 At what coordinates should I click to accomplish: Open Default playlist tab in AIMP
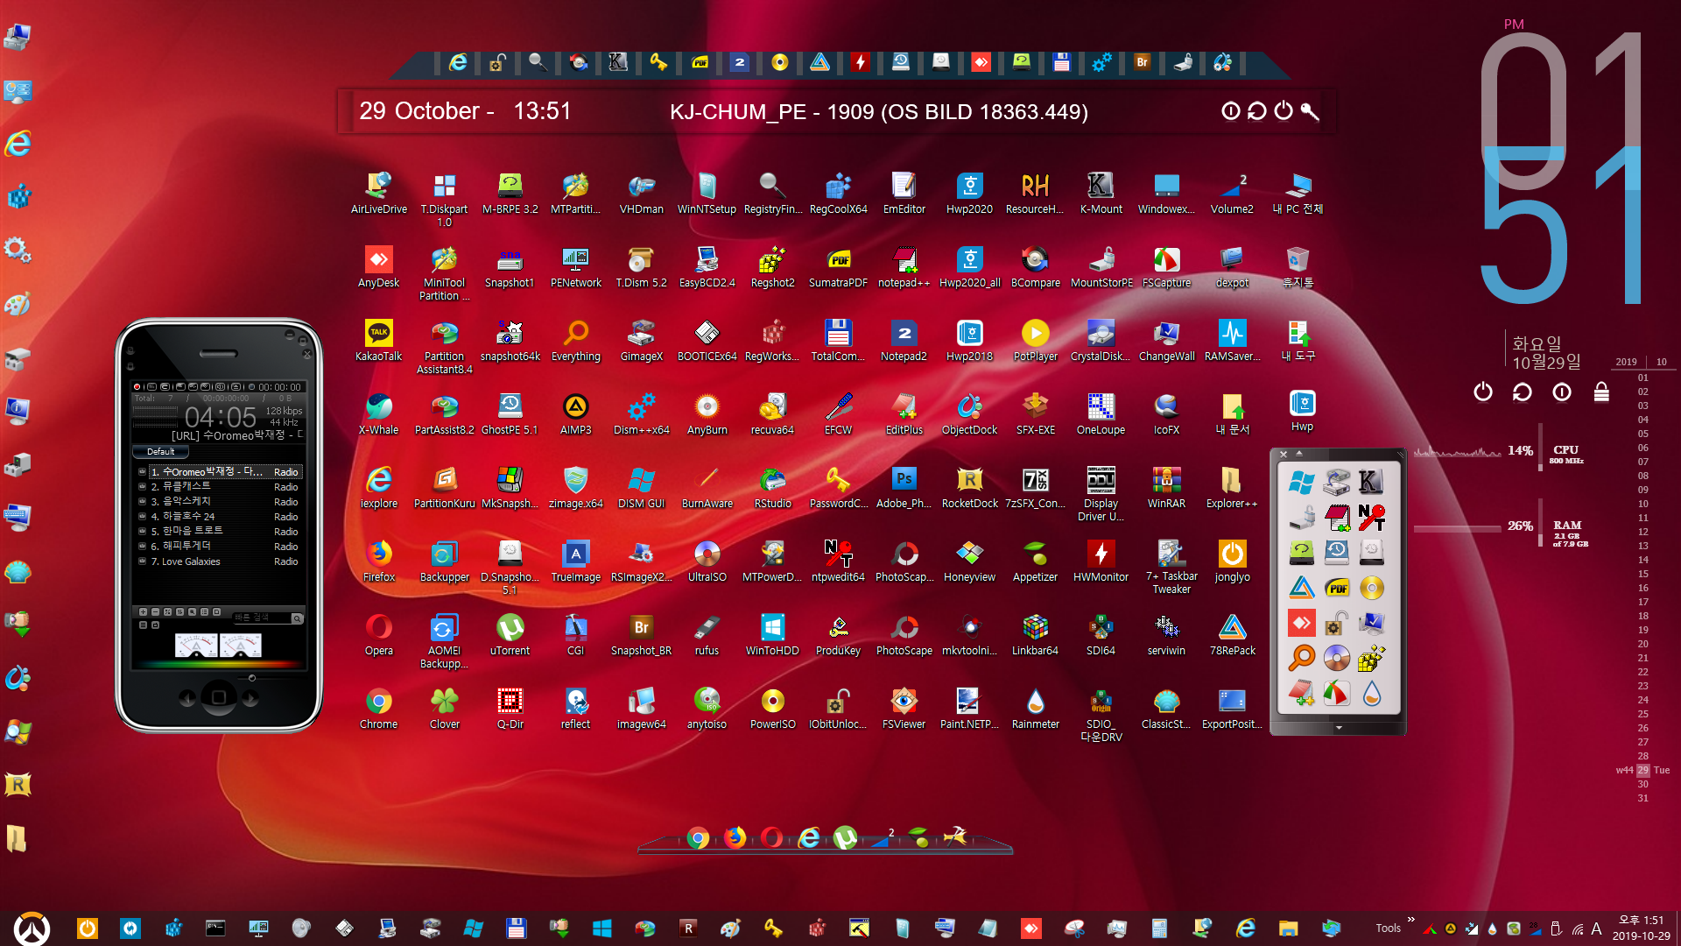(x=160, y=452)
